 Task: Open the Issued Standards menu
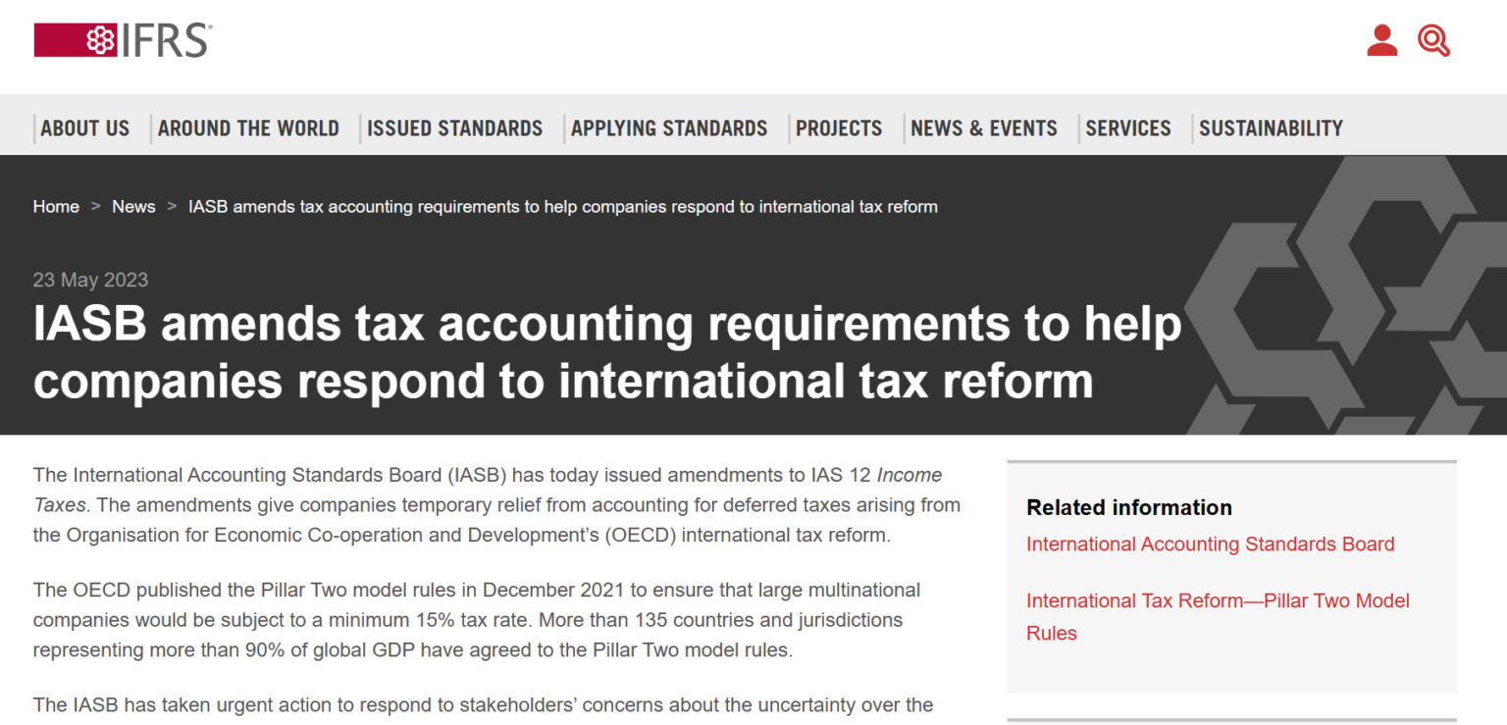pos(454,129)
